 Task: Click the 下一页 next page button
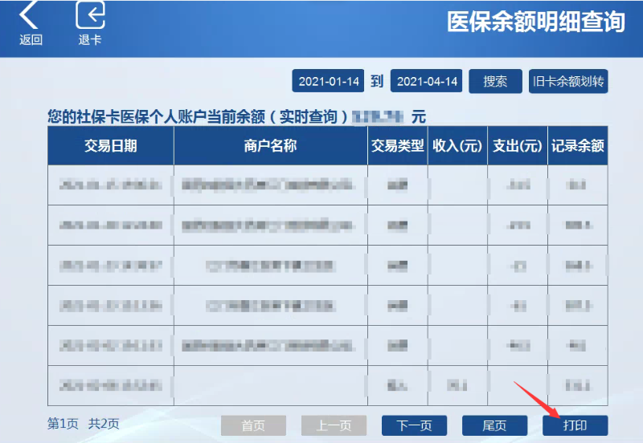click(x=414, y=425)
